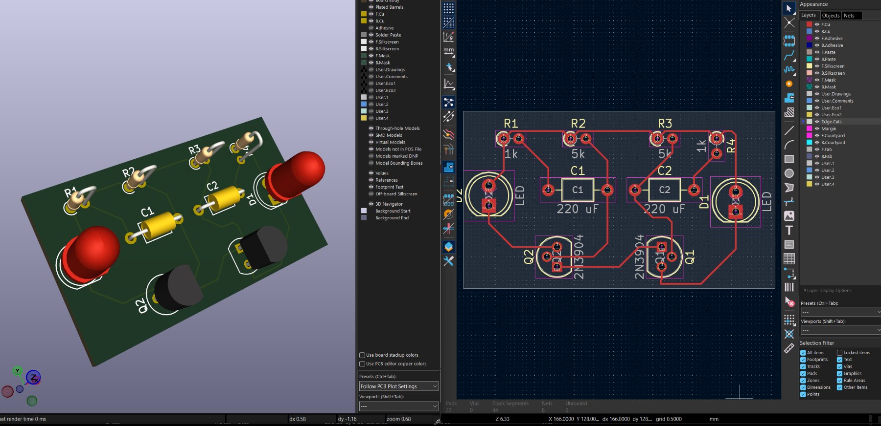Uncheck All items in Selection Filter
The width and height of the screenshot is (881, 426).
point(803,353)
